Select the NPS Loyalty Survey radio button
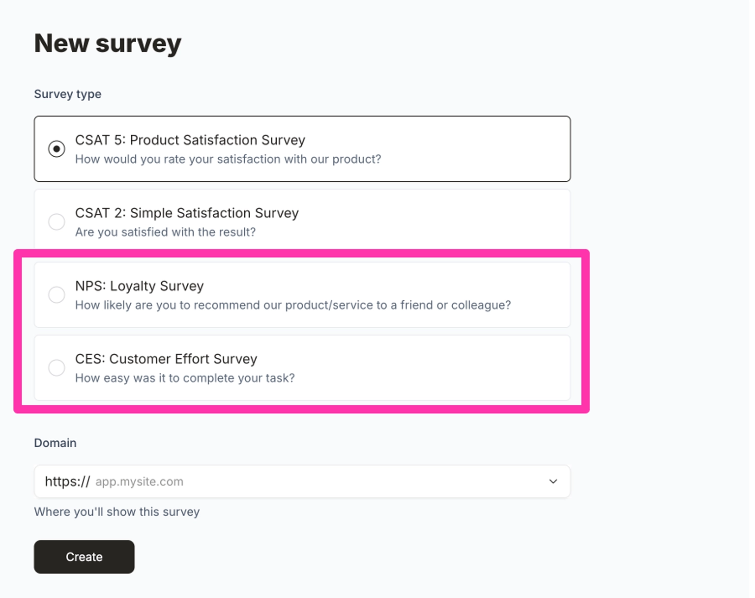This screenshot has height=598, width=755. coord(57,294)
